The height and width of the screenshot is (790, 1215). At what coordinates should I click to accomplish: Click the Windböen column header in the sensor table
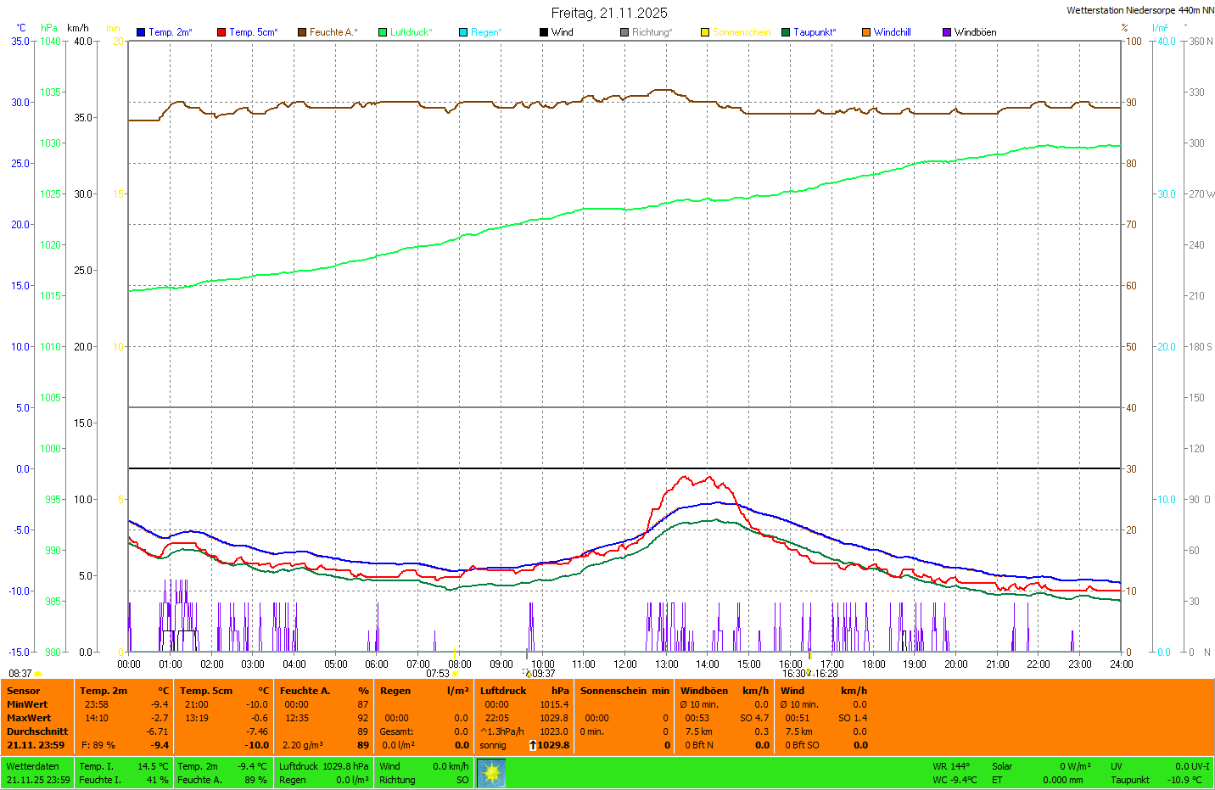[703, 691]
